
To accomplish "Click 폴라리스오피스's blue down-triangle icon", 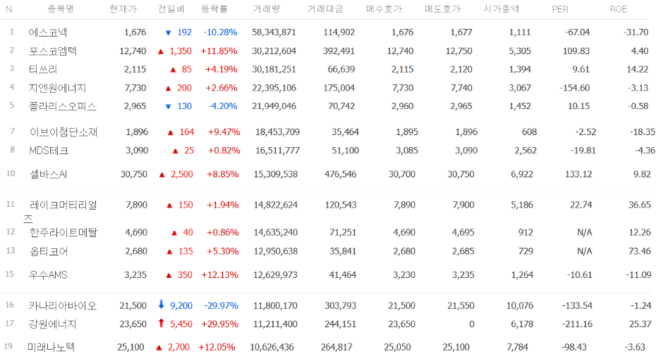I will click(x=169, y=106).
